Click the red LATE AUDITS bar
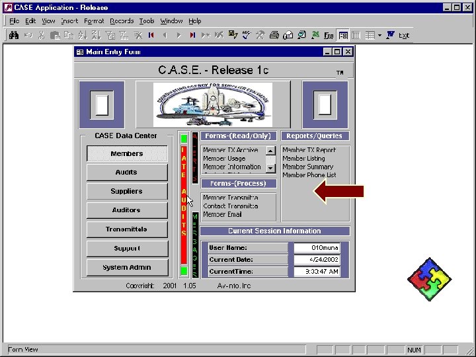Viewport: 476px width, 357px height. pyautogui.click(x=184, y=205)
